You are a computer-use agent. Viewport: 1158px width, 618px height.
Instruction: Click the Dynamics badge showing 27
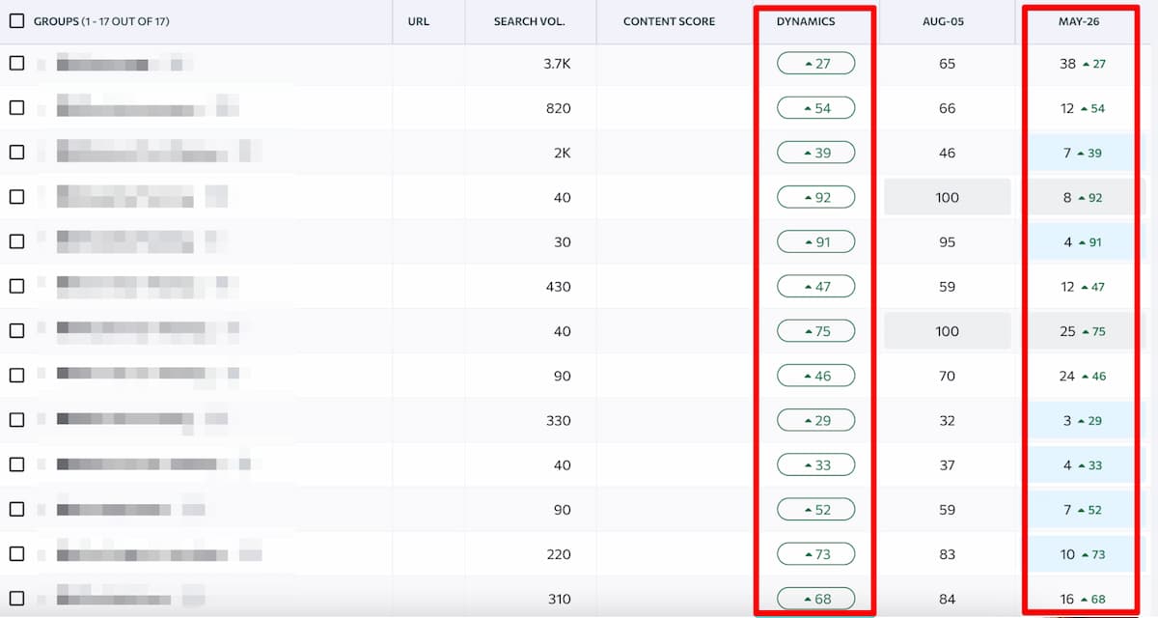point(815,64)
